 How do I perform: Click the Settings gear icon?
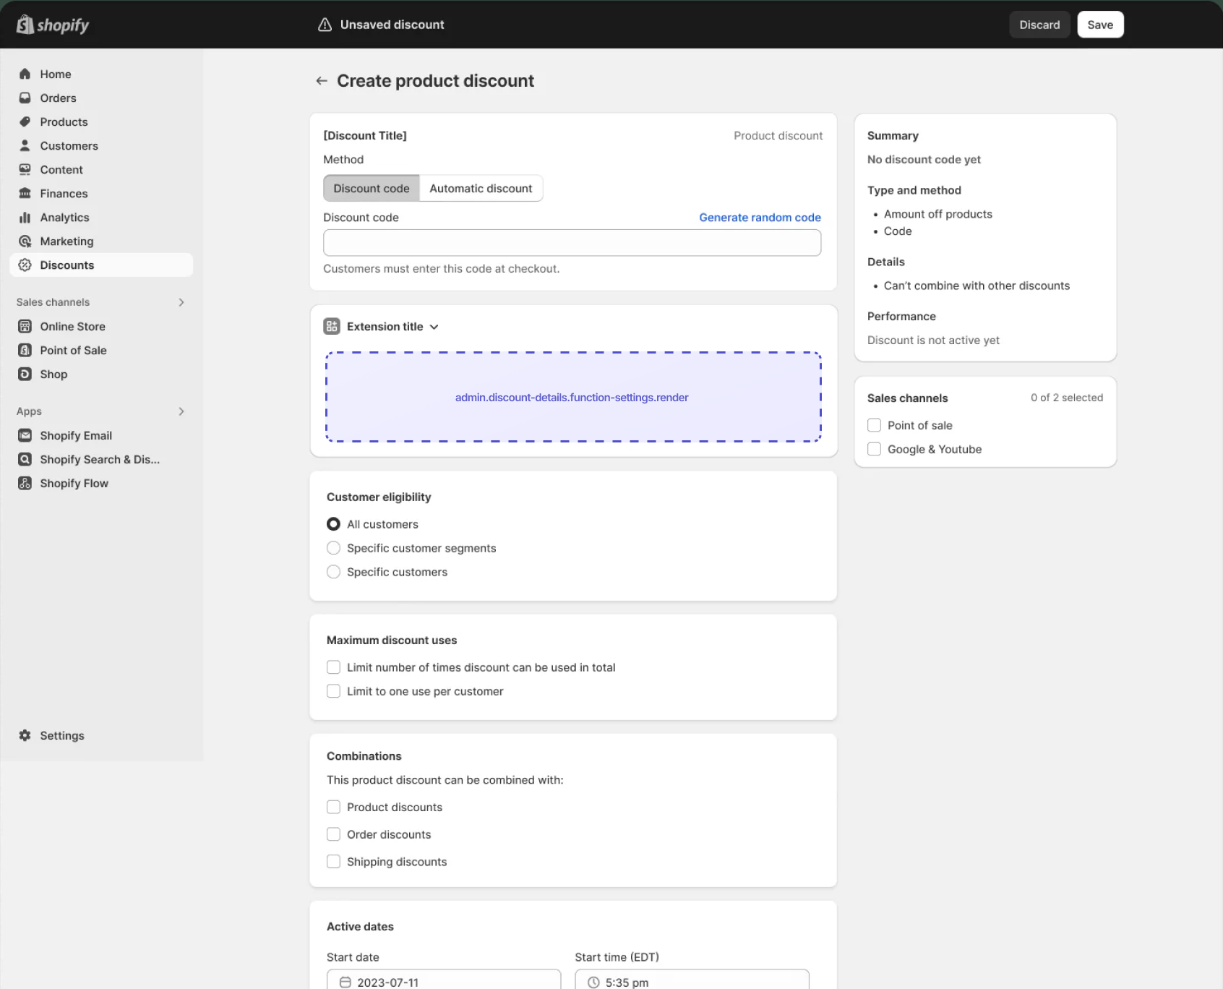pyautogui.click(x=25, y=735)
